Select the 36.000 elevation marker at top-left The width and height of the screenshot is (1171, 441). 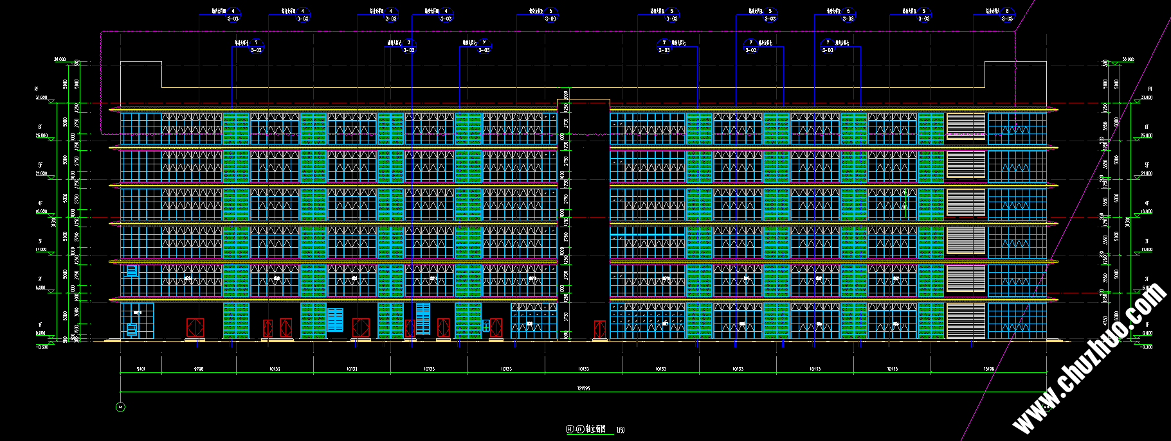coord(60,60)
